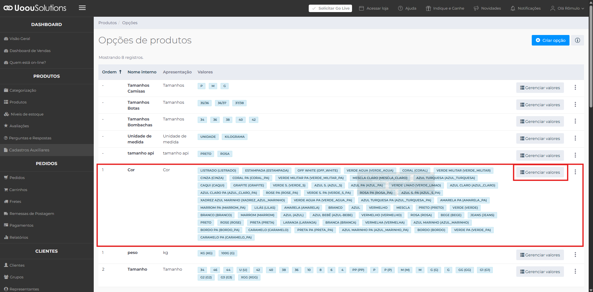Expand the Olá Rômulo user dropdown

click(567, 8)
